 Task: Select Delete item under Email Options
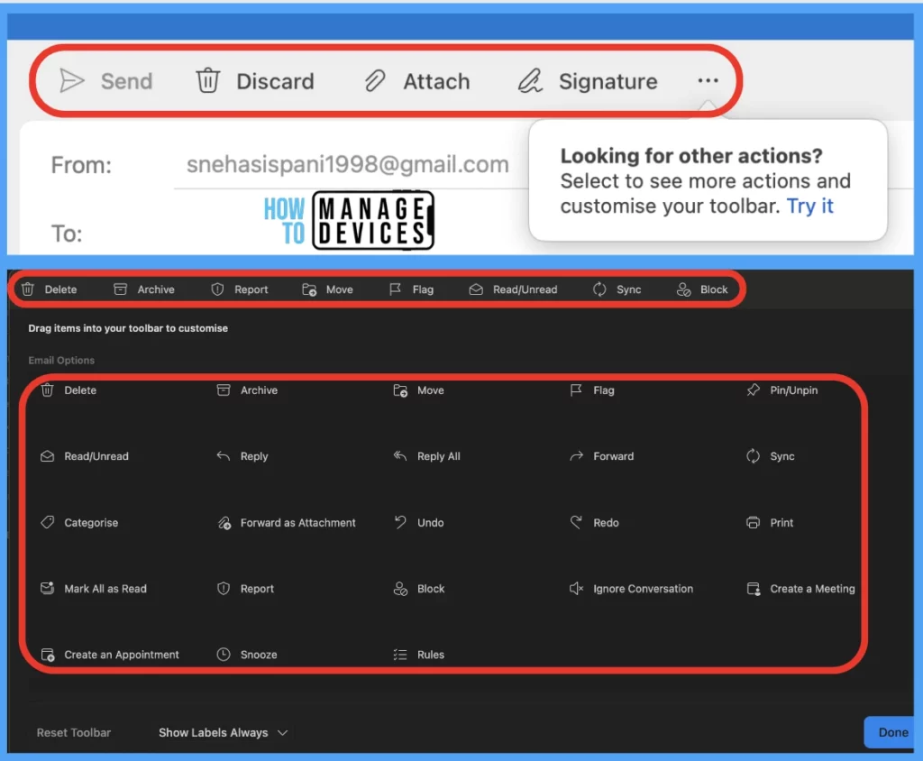tap(69, 390)
